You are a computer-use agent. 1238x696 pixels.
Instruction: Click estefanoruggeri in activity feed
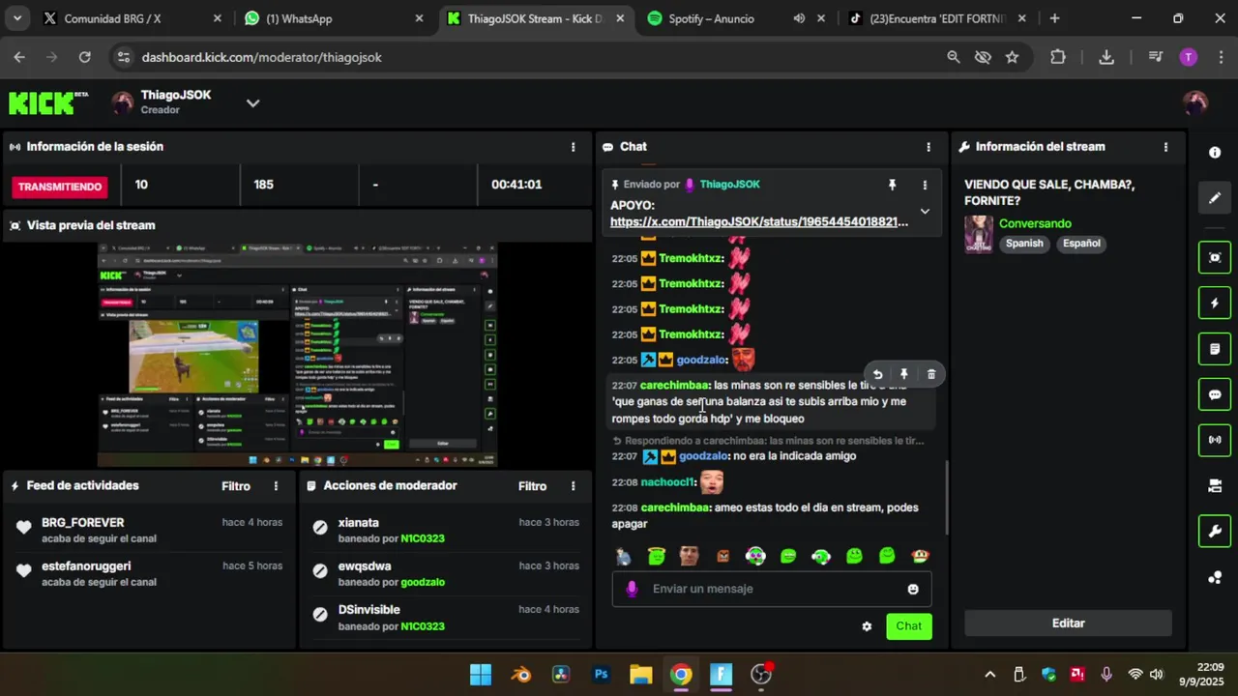86,566
